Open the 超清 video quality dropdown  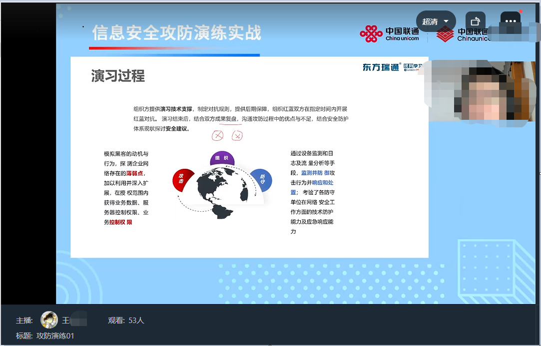pyautogui.click(x=436, y=21)
